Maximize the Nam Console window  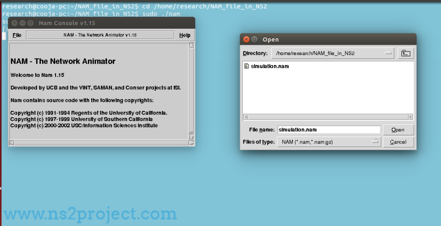(x=31, y=23)
